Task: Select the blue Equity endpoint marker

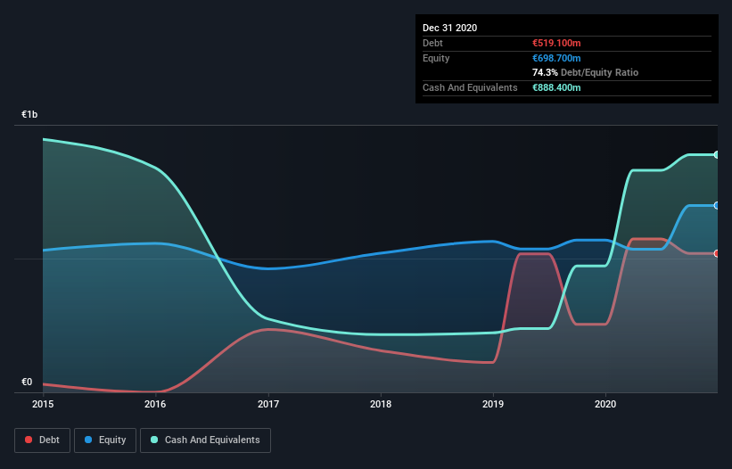Action: [x=717, y=205]
